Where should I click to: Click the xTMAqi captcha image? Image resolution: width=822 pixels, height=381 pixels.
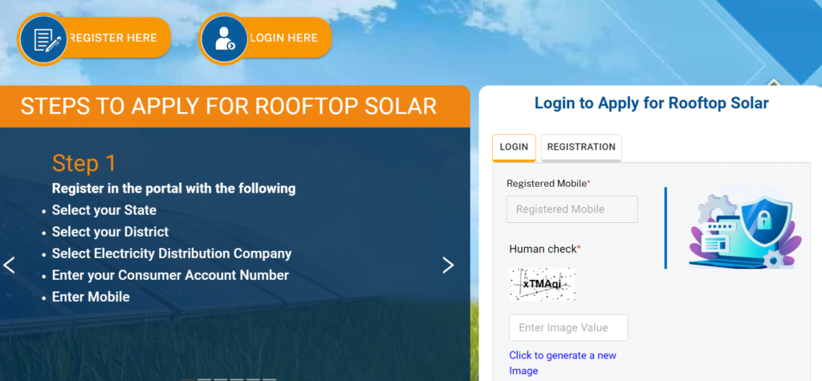coord(543,284)
